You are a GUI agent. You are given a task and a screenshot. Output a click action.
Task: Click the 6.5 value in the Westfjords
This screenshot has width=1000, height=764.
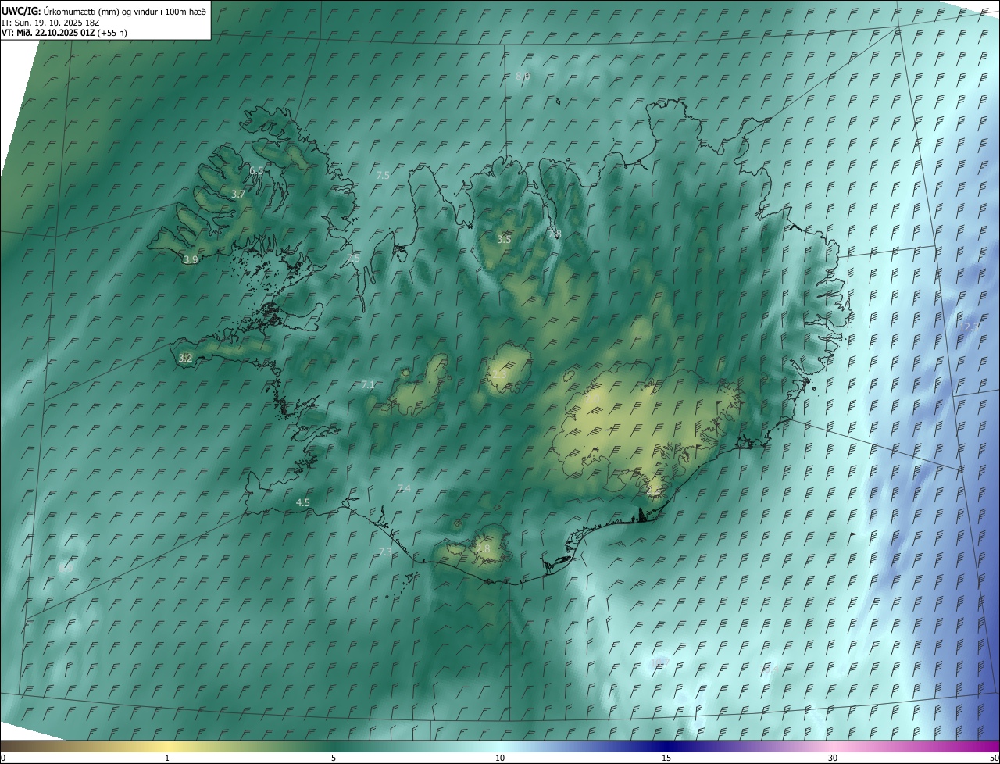click(x=256, y=170)
